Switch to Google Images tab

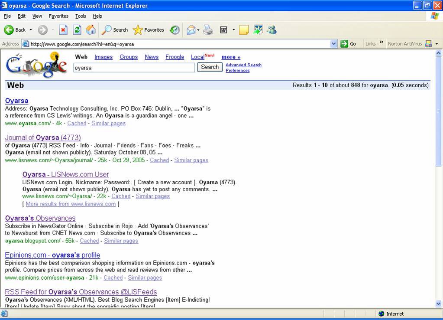click(x=103, y=57)
